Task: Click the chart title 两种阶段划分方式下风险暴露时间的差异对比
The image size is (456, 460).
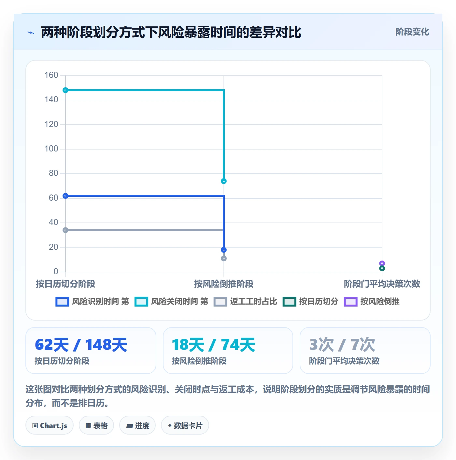Action: click(x=171, y=32)
